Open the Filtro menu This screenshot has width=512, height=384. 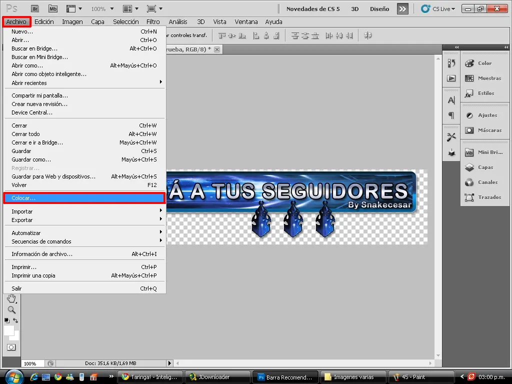point(153,22)
